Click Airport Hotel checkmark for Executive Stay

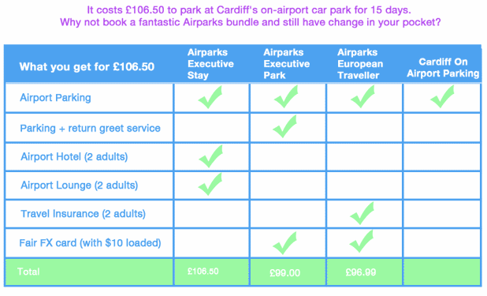211,156
